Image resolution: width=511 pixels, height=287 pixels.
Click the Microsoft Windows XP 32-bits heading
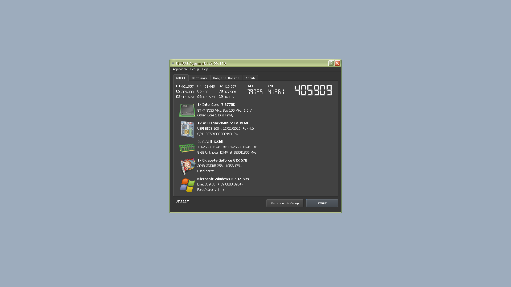pos(223,179)
